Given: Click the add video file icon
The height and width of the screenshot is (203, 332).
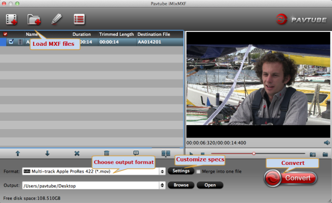Looking at the screenshot, I should 12,19.
